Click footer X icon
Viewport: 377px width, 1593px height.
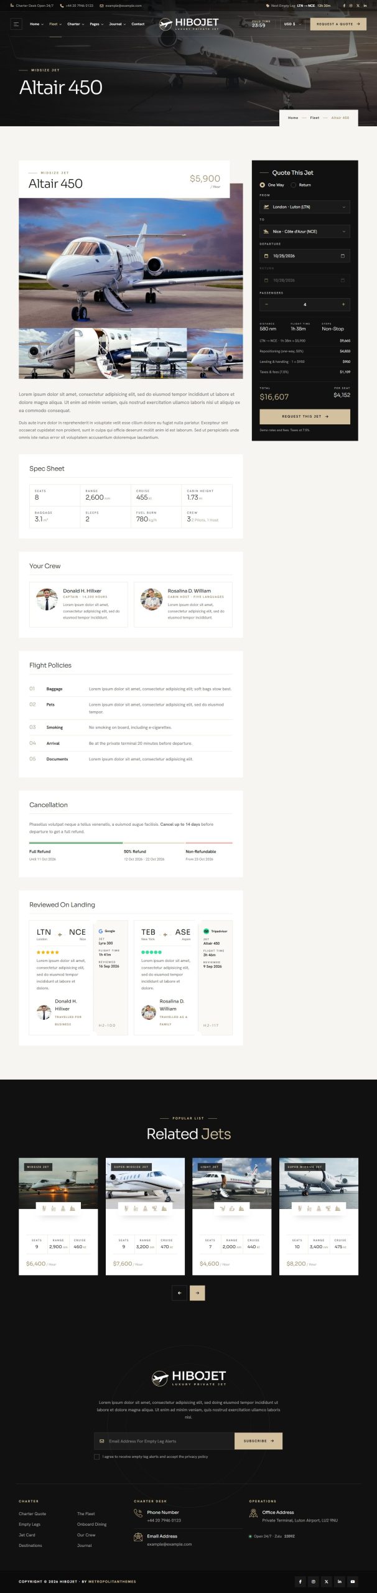[x=326, y=1581]
